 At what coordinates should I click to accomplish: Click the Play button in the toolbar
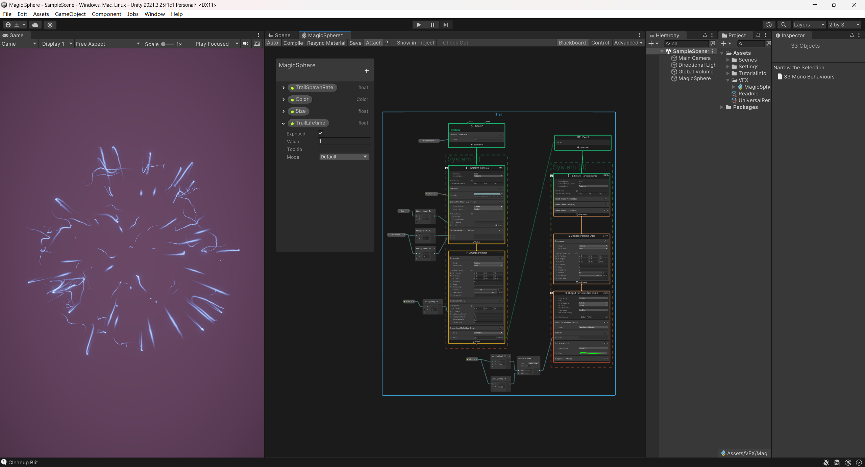pyautogui.click(x=419, y=25)
